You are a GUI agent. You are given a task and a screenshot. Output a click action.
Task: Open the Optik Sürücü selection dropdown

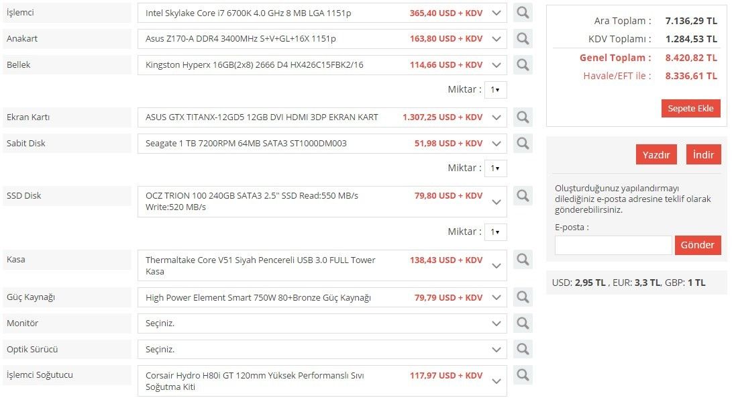pyautogui.click(x=496, y=350)
